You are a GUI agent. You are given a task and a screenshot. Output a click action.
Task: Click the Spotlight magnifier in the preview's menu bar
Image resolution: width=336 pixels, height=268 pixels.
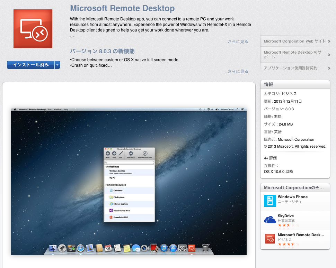(237, 110)
